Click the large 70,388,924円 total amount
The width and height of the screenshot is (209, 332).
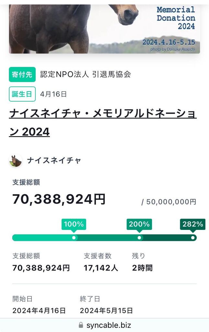(59, 199)
